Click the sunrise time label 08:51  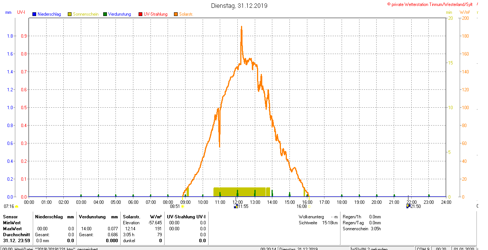click(175, 206)
